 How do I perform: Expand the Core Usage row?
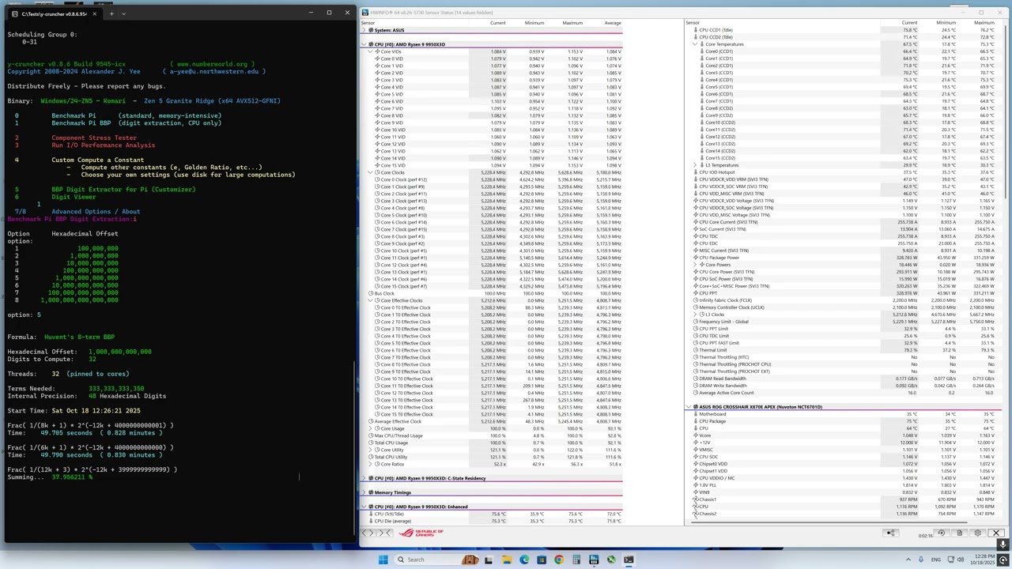pos(370,428)
